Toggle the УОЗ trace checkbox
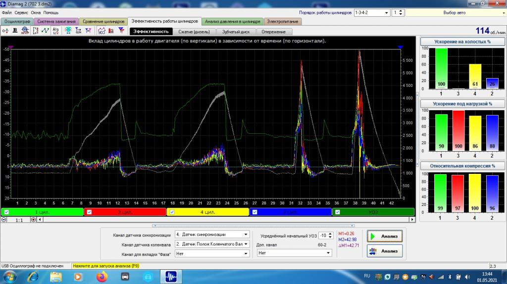This screenshot has height=284, width=507. tap(338, 212)
